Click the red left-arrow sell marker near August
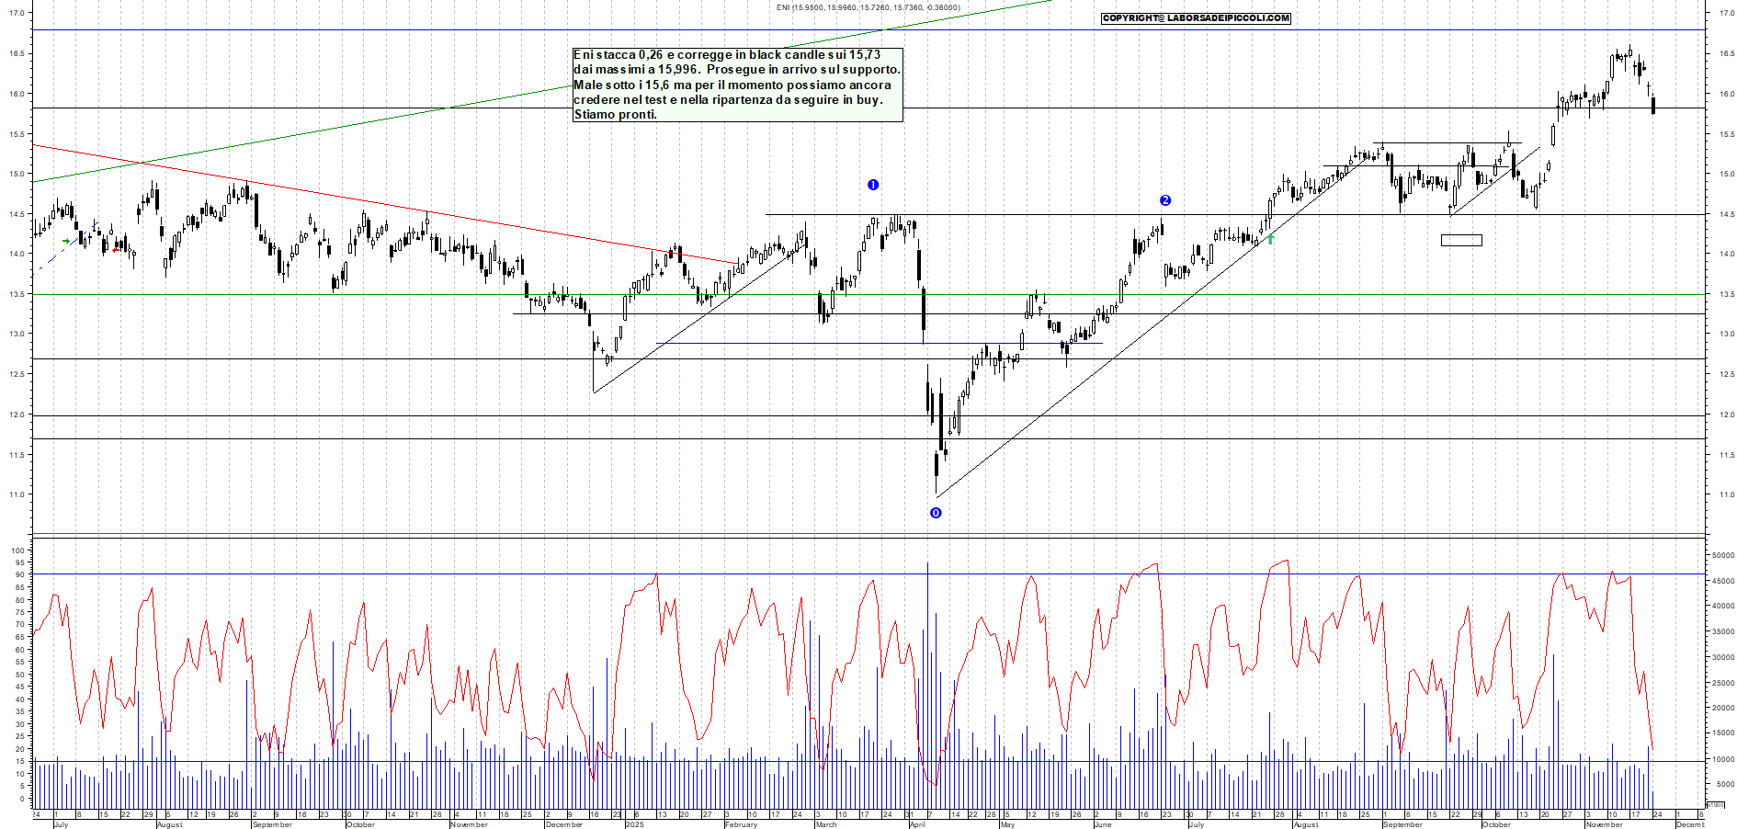This screenshot has width=1737, height=829. point(116,248)
